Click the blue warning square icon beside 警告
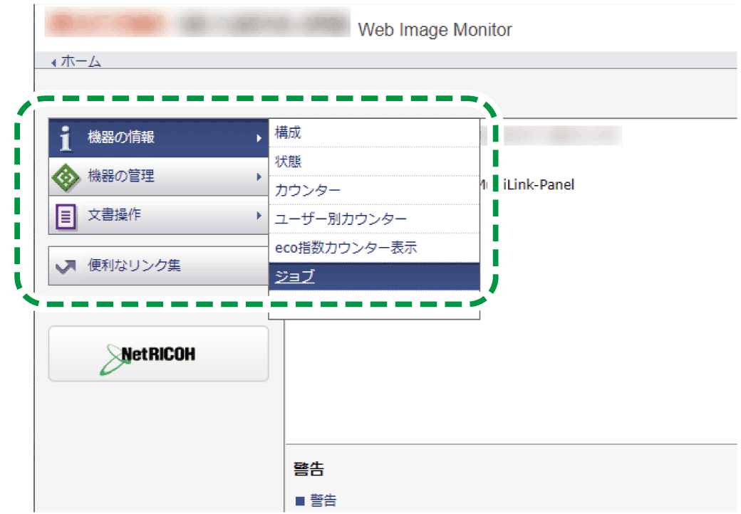 (300, 500)
